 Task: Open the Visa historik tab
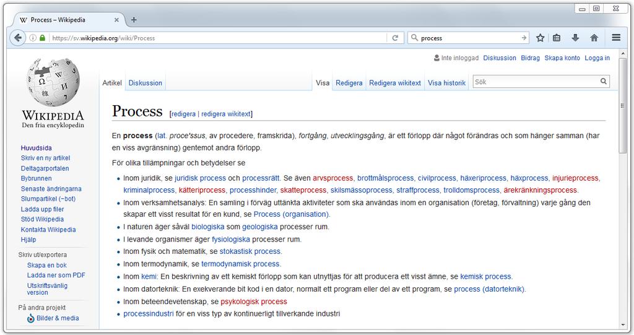[x=447, y=83]
